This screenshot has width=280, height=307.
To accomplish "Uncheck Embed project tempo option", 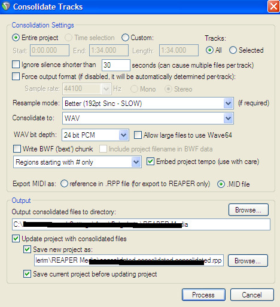I will pyautogui.click(x=150, y=162).
